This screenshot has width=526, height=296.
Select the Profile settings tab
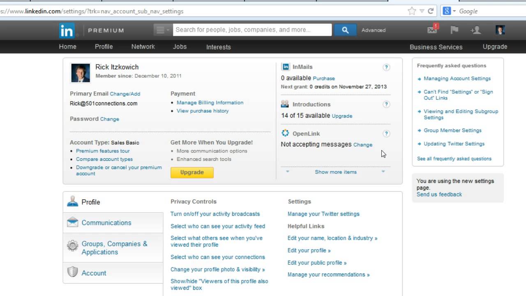(x=113, y=202)
